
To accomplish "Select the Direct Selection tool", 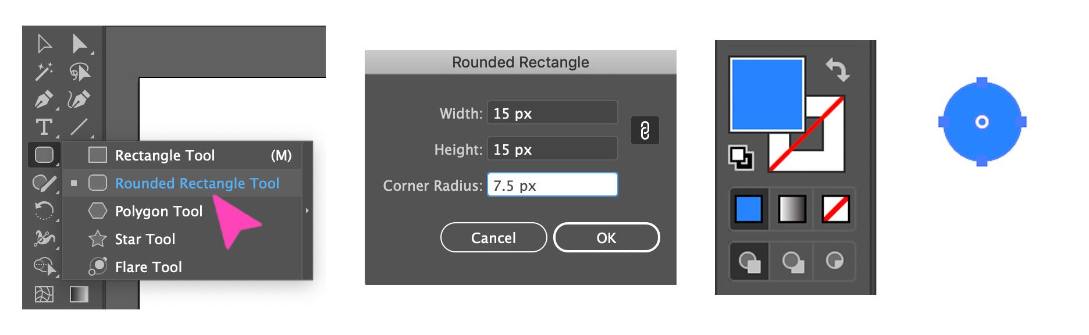I will point(81,44).
